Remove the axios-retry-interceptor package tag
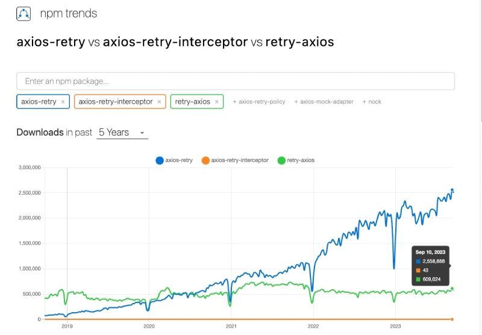 tap(159, 102)
